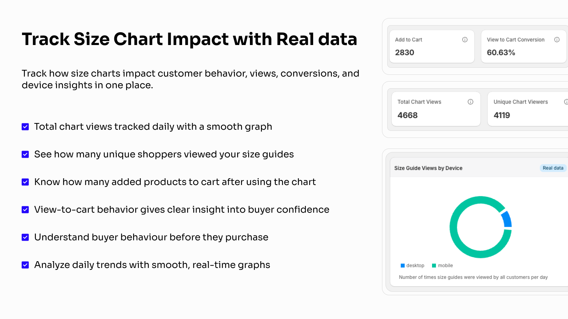Screen dimensions: 568x319
Task: Click the blue desktop segment of donut chart
Action: click(507, 220)
